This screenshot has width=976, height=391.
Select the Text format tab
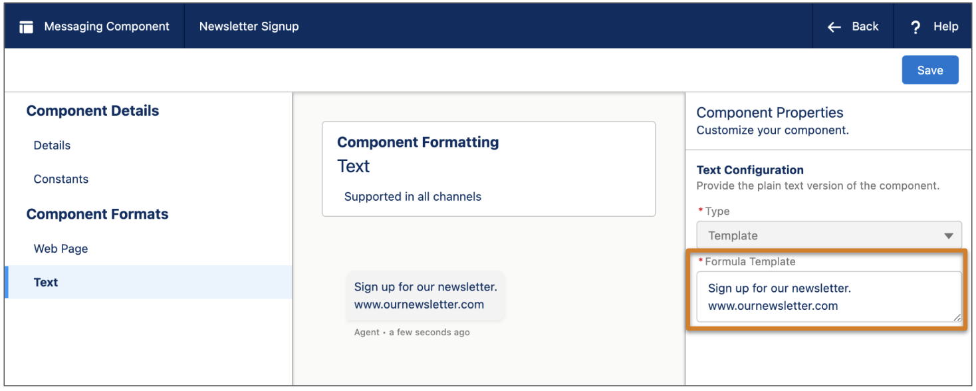pyautogui.click(x=45, y=282)
